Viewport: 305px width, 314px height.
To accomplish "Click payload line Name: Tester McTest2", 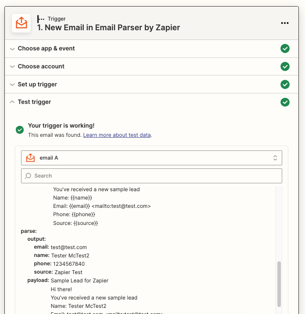I will [78, 306].
